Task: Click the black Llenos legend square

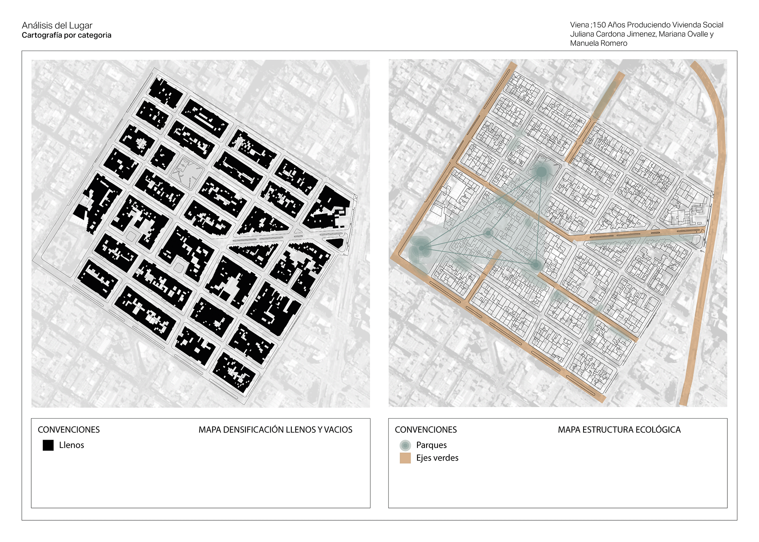Action: (48, 446)
